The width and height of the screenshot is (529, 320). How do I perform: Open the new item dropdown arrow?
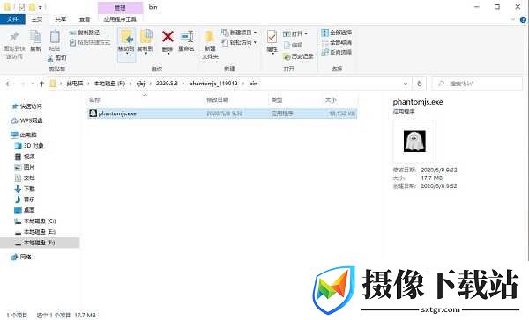pyautogui.click(x=255, y=33)
